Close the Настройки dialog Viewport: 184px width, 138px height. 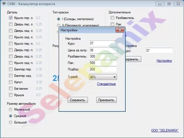click(x=120, y=30)
